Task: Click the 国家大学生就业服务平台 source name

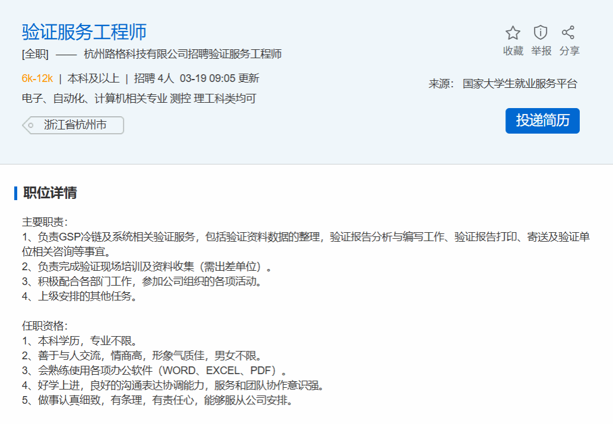Action: (x=520, y=84)
